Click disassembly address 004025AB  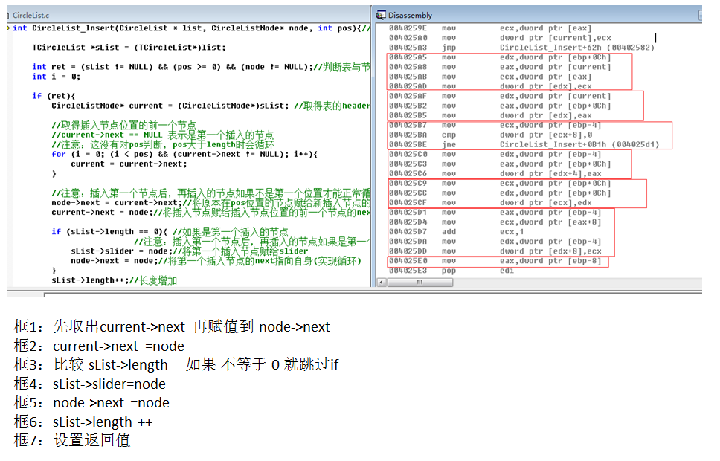pyautogui.click(x=408, y=77)
